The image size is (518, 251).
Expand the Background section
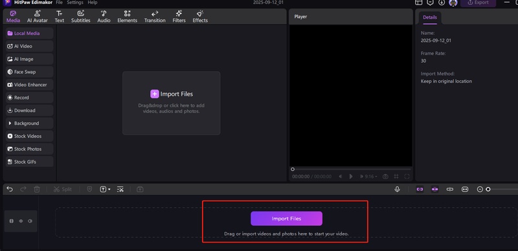coord(29,124)
